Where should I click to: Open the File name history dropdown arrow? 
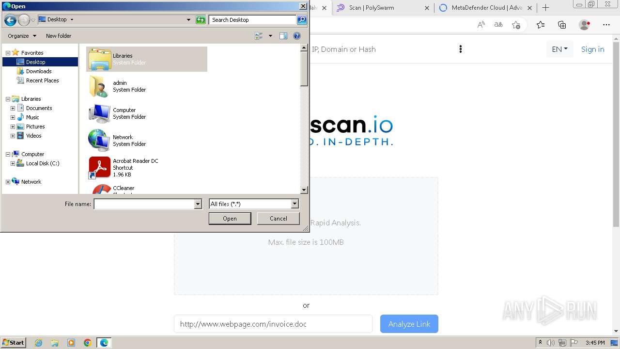click(x=198, y=204)
